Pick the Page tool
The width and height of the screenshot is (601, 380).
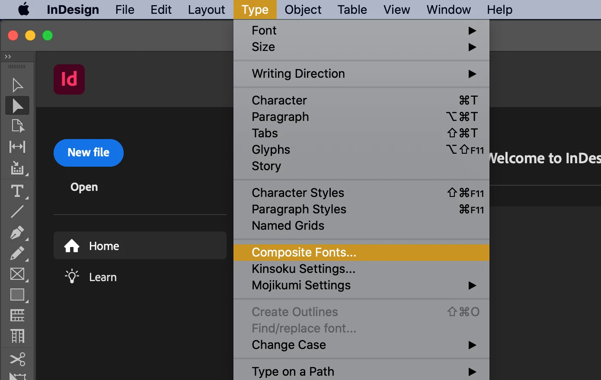[x=17, y=126]
